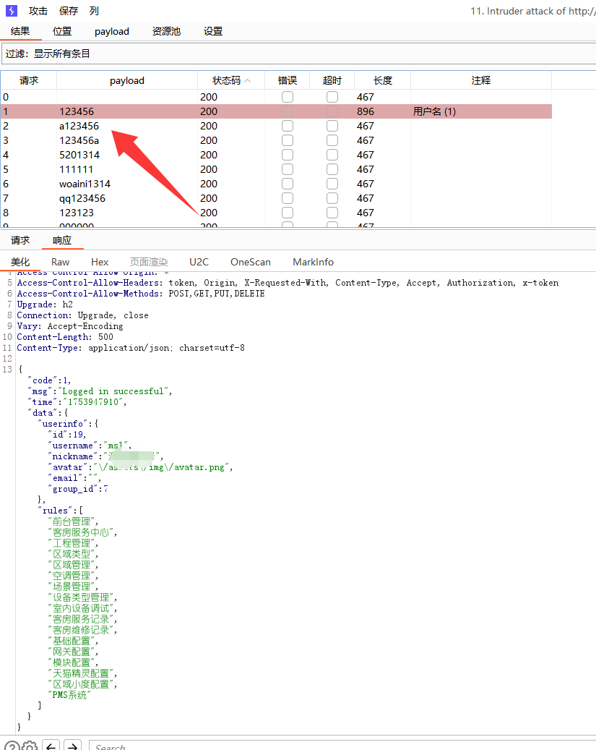Open the U2C view tab

coord(199,262)
